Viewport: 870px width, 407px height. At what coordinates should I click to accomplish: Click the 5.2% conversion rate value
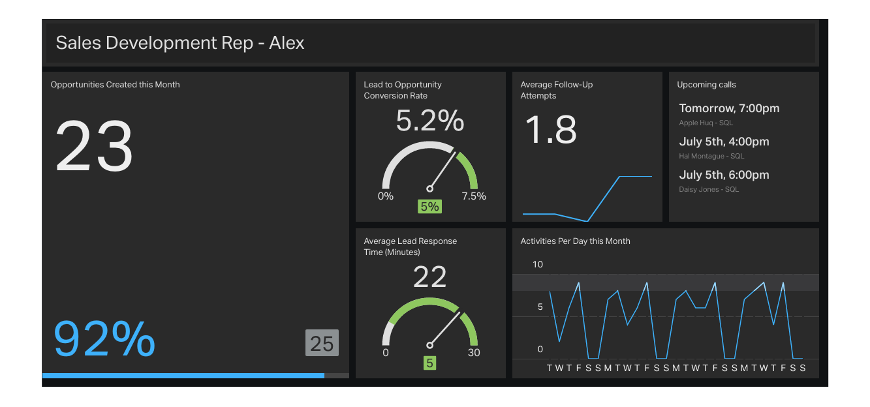(x=430, y=121)
